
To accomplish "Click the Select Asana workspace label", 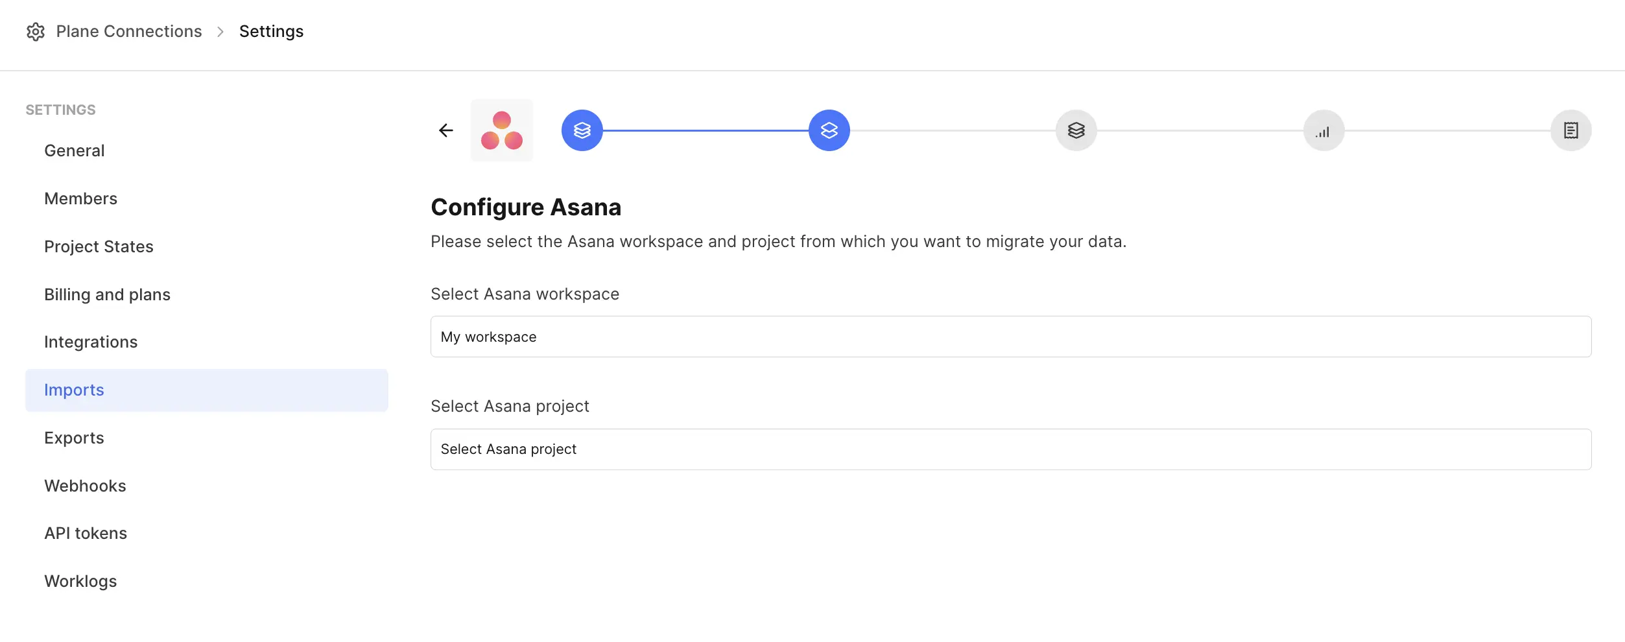I will click(x=525, y=294).
